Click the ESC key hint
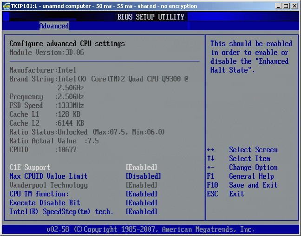Image resolution: width=301 pixels, height=236 pixels. pos(212,194)
